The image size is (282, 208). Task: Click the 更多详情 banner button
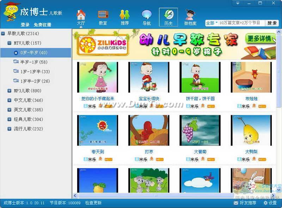(260, 39)
